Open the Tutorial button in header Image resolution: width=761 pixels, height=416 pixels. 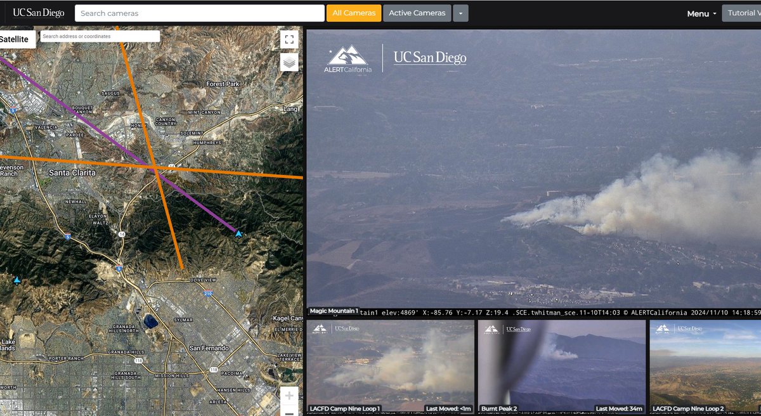(741, 13)
